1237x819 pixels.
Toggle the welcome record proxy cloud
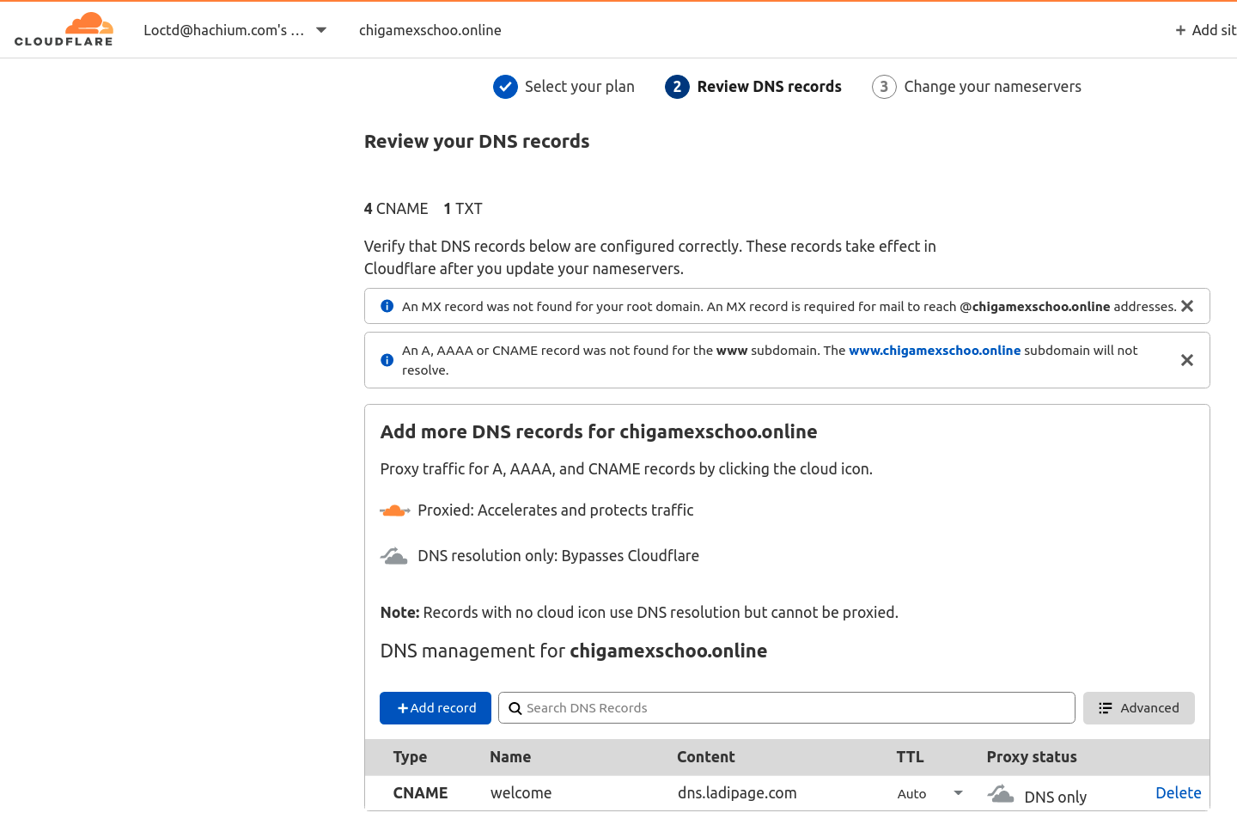point(1001,793)
